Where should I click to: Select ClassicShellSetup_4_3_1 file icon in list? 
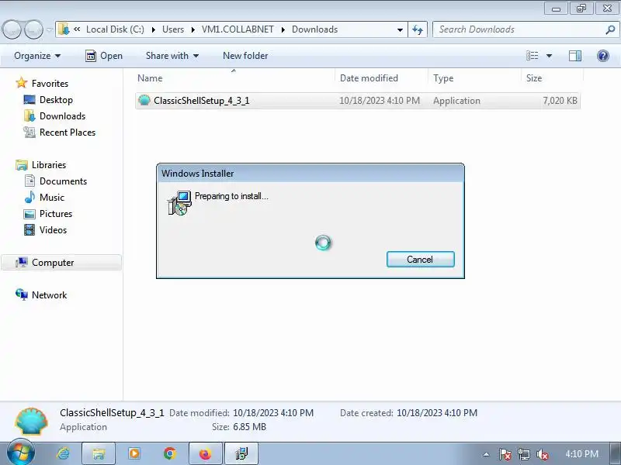click(x=144, y=101)
